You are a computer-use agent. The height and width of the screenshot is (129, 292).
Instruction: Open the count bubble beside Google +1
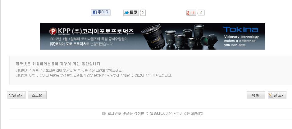point(201,13)
